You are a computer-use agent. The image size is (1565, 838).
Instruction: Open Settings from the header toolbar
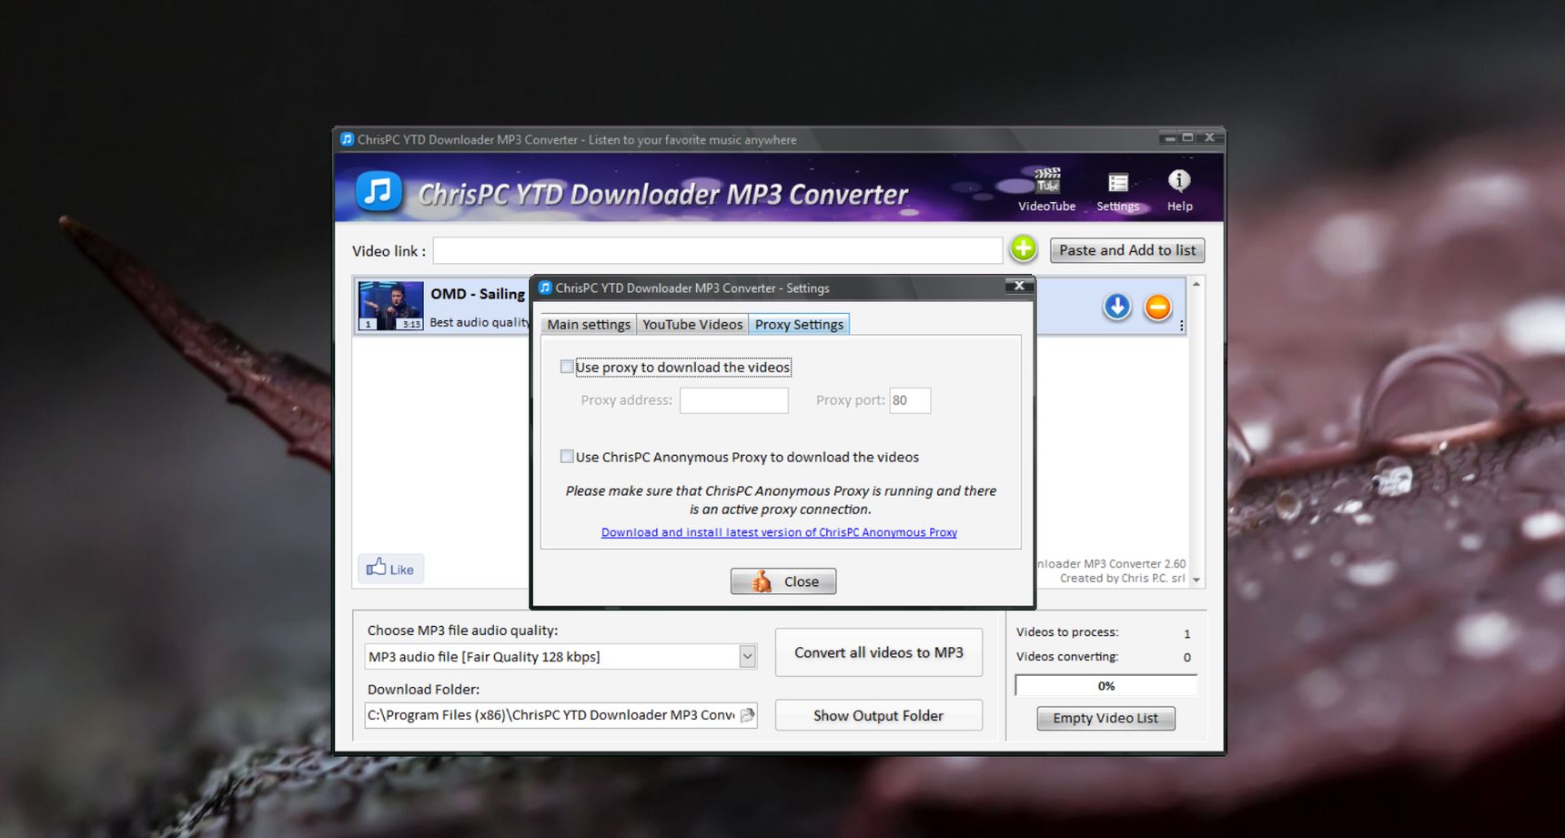pyautogui.click(x=1117, y=192)
